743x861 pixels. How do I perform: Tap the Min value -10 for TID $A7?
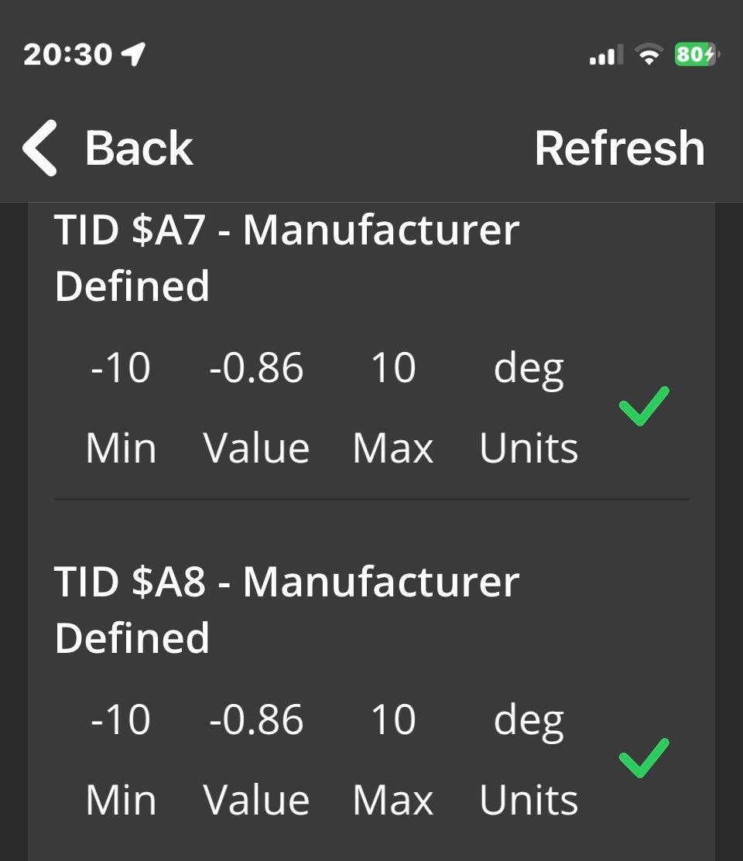pyautogui.click(x=121, y=367)
